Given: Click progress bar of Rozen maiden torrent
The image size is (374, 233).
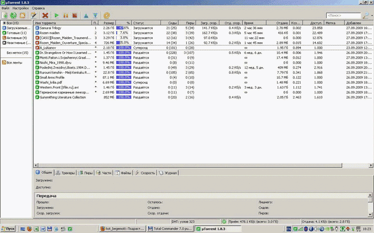Looking at the screenshot, I should point(124,33).
